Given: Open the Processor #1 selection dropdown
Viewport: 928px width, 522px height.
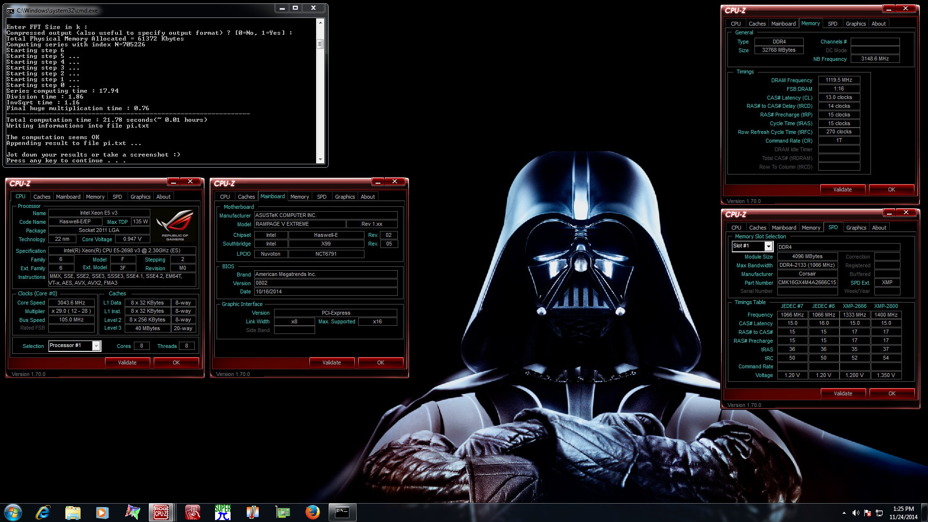Looking at the screenshot, I should click(x=96, y=346).
